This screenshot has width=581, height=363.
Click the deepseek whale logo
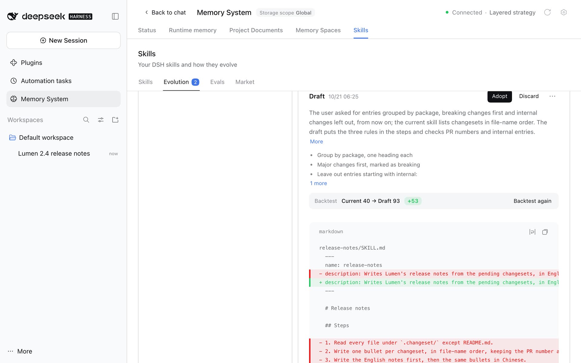click(13, 16)
